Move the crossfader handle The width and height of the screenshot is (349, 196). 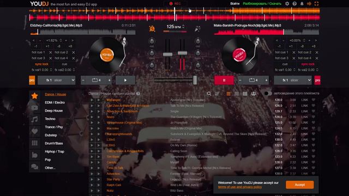click(x=195, y=80)
